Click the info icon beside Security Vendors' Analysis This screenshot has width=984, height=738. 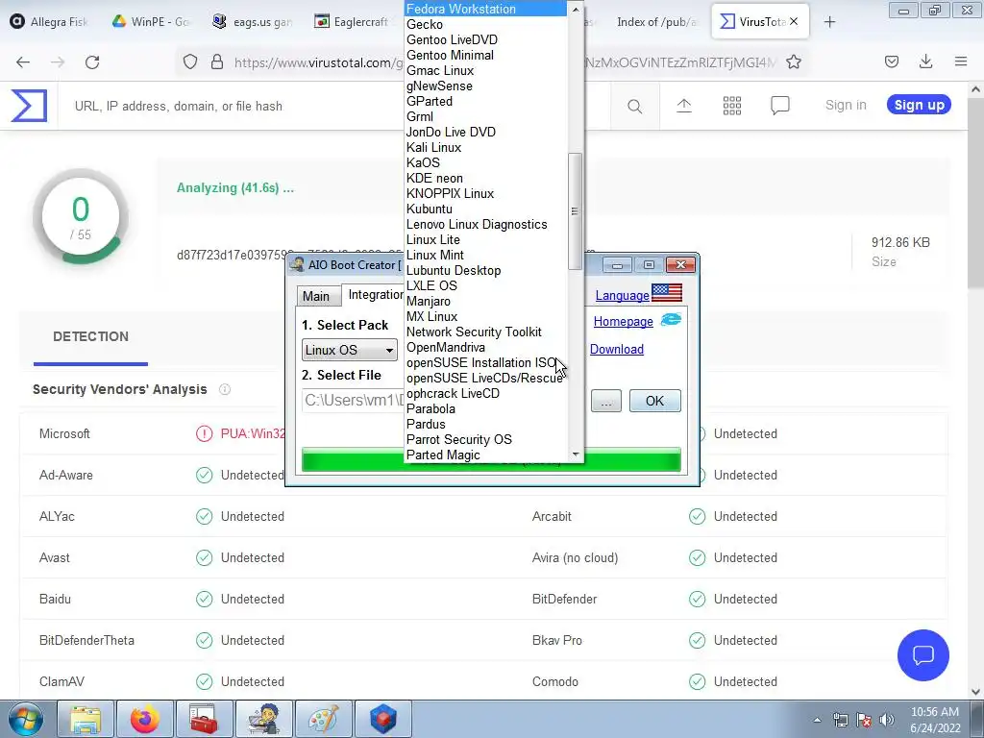point(224,390)
